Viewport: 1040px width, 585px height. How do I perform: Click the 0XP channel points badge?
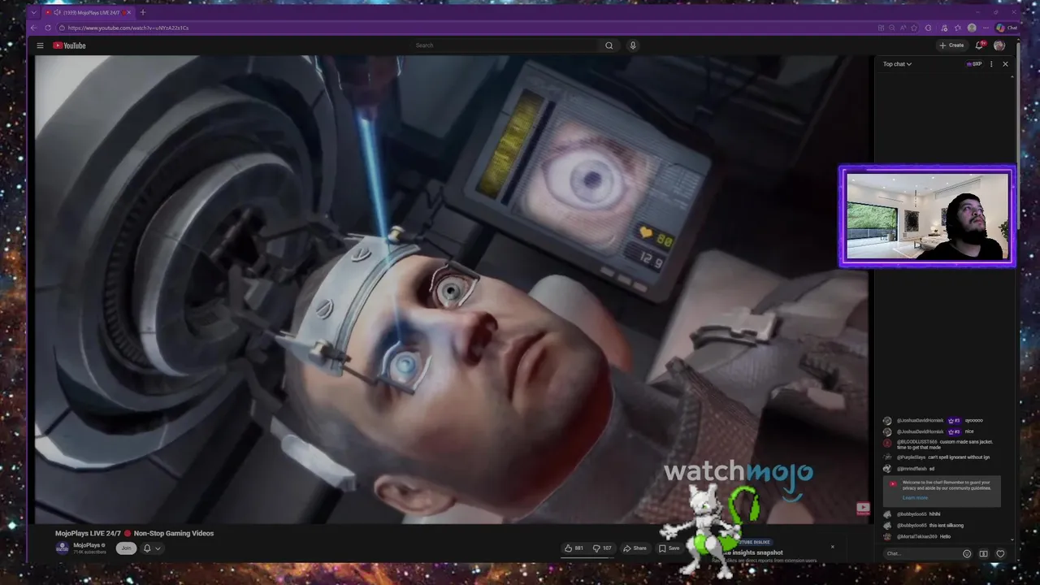(x=973, y=64)
